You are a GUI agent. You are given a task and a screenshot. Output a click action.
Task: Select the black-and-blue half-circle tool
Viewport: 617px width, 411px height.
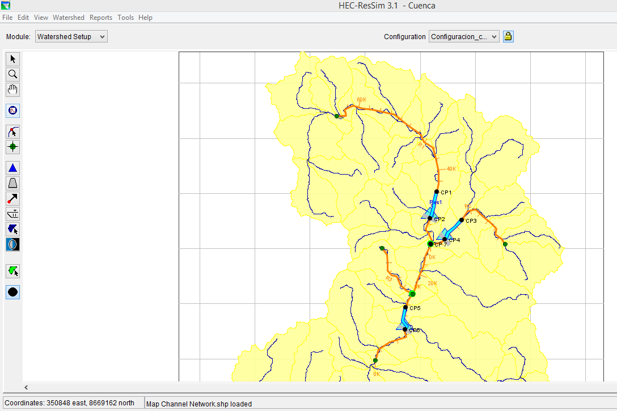(12, 245)
